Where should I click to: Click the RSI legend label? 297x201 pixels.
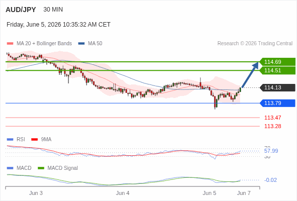(x=21, y=140)
